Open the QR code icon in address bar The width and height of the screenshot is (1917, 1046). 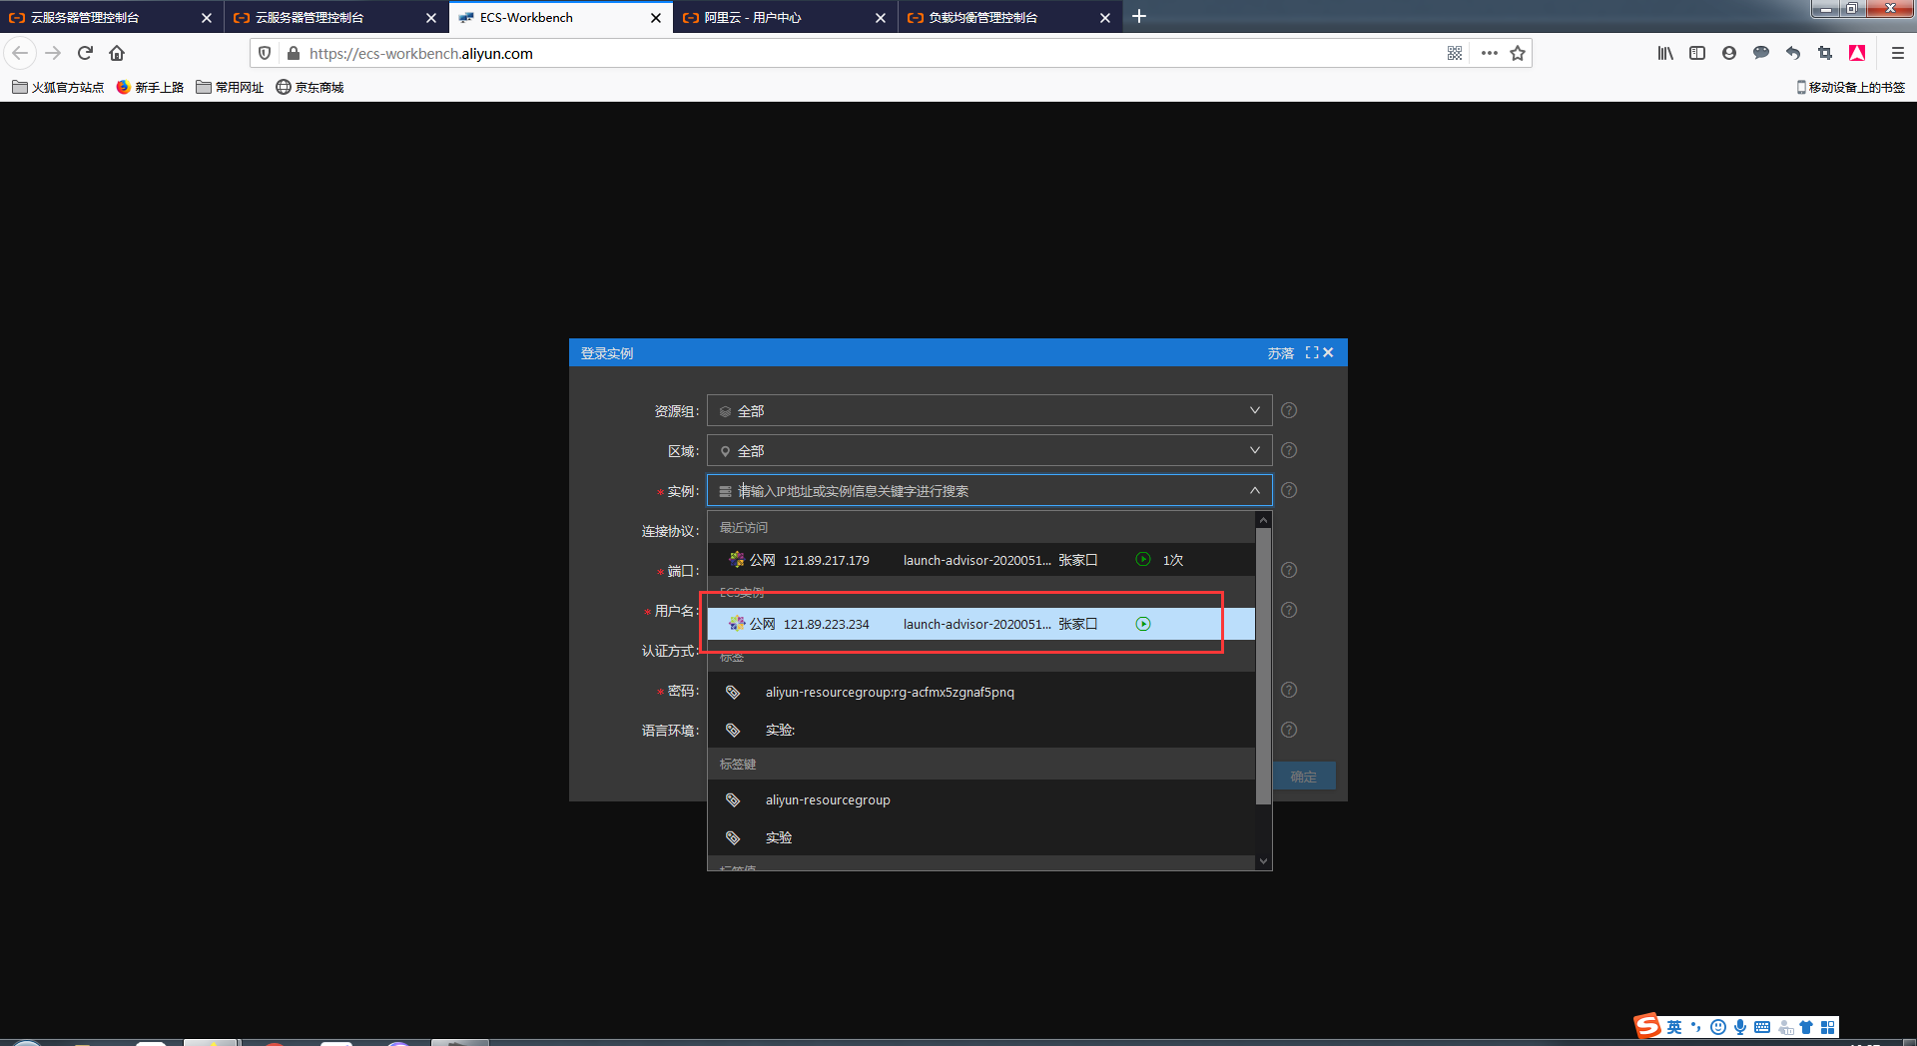click(1454, 53)
